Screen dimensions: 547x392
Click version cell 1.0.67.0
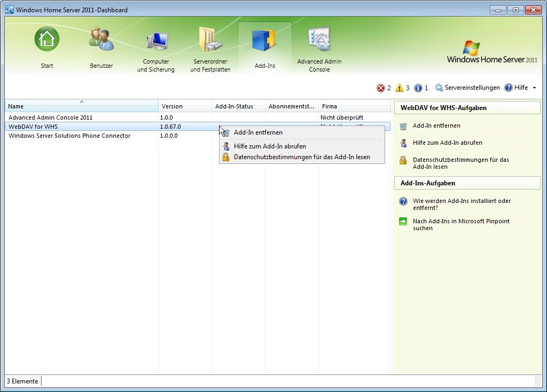click(x=170, y=127)
